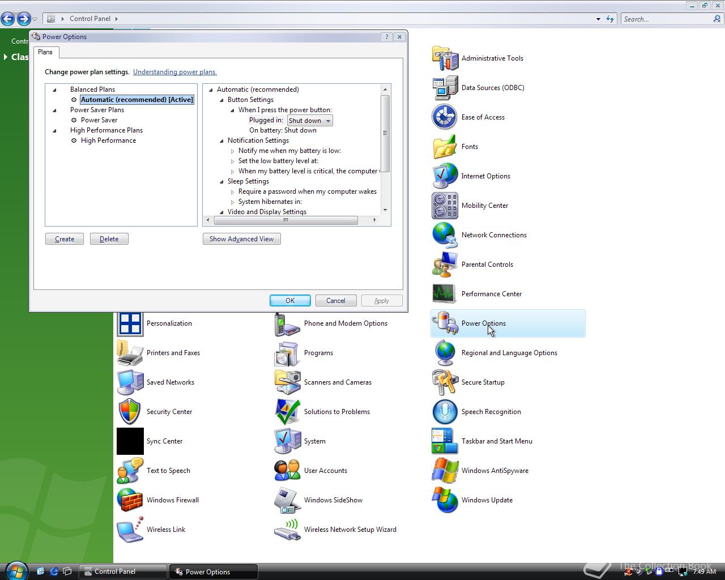Open the Ease of Access icon

[x=445, y=117]
